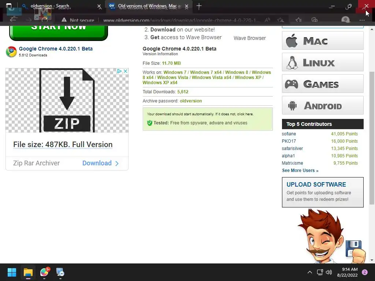The image size is (375, 281).
Task: Open File Explorer from taskbar
Action: coord(28,272)
